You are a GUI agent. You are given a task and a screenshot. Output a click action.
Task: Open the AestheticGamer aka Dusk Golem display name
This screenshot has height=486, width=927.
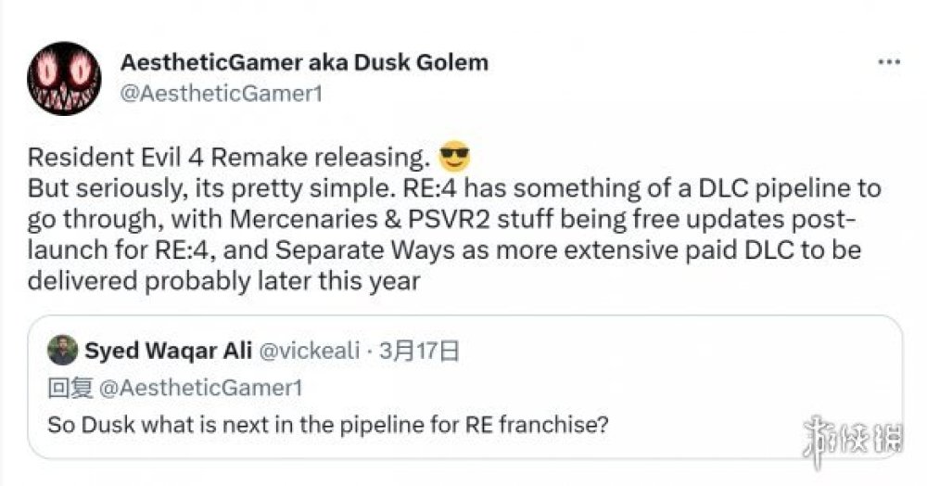(x=304, y=63)
